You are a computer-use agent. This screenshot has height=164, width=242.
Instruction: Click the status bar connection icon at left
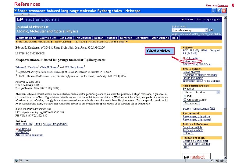(16, 161)
